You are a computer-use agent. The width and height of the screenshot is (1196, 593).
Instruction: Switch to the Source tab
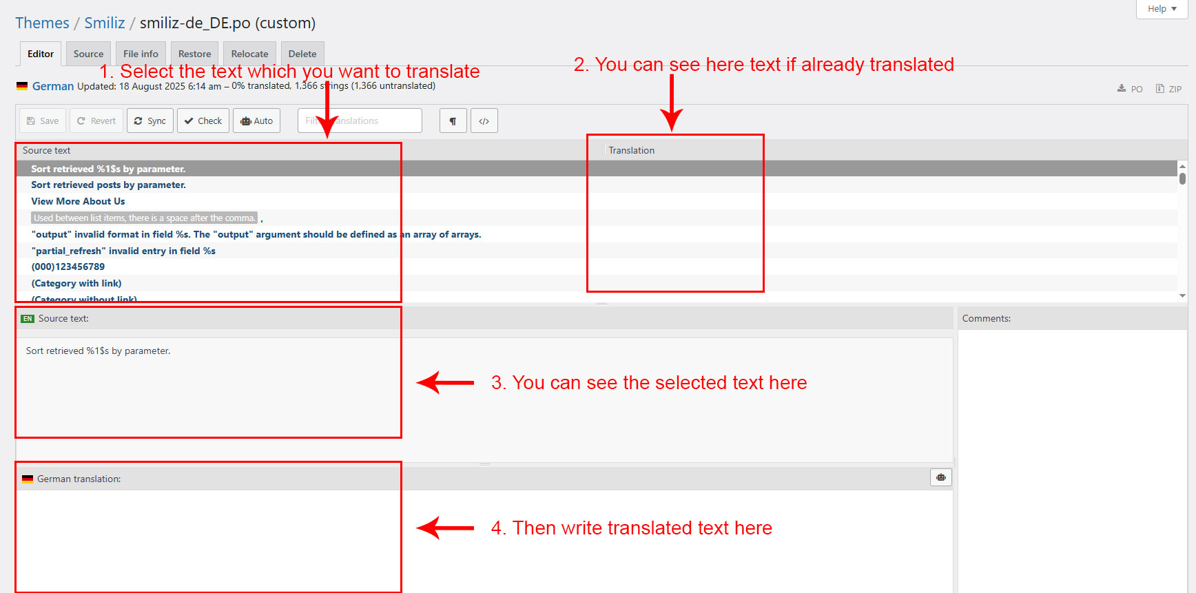tap(88, 54)
